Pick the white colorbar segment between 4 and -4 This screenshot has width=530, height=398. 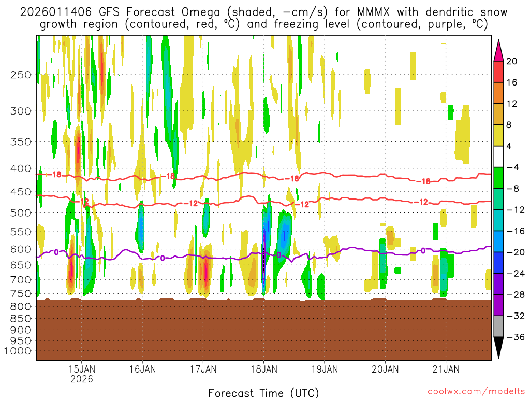pyautogui.click(x=499, y=157)
